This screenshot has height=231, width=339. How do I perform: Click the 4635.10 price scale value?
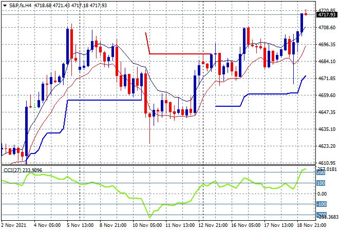pyautogui.click(x=327, y=129)
